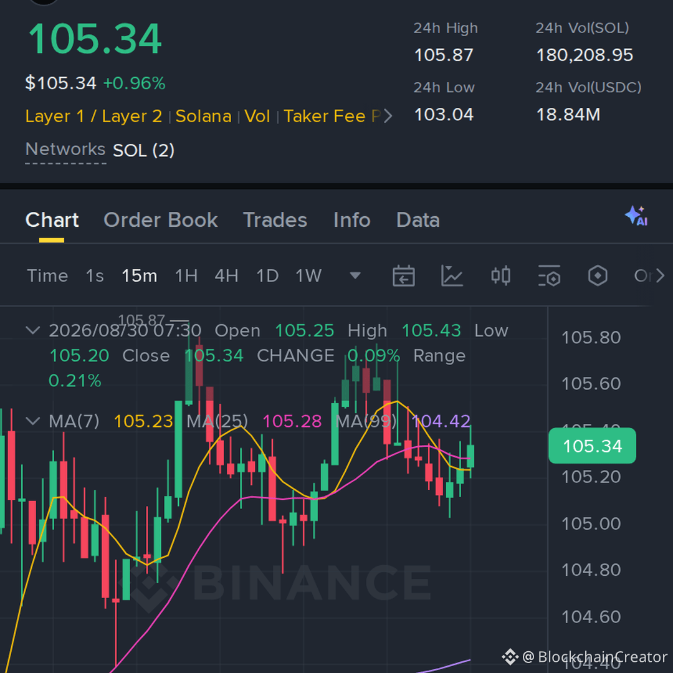Screen dimensions: 673x673
Task: Open the calendar date-jump icon
Action: 403,275
